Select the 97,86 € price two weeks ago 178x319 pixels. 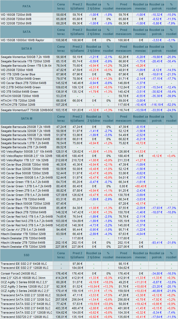[x=77, y=264]
